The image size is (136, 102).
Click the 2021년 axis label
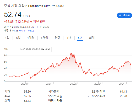tap(50, 84)
